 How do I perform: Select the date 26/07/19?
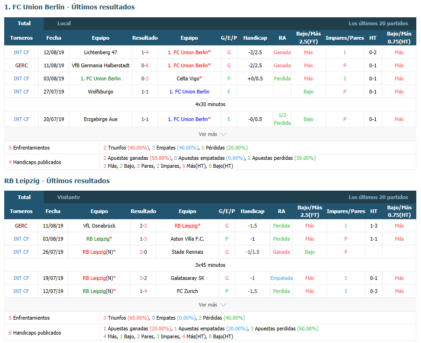53,252
